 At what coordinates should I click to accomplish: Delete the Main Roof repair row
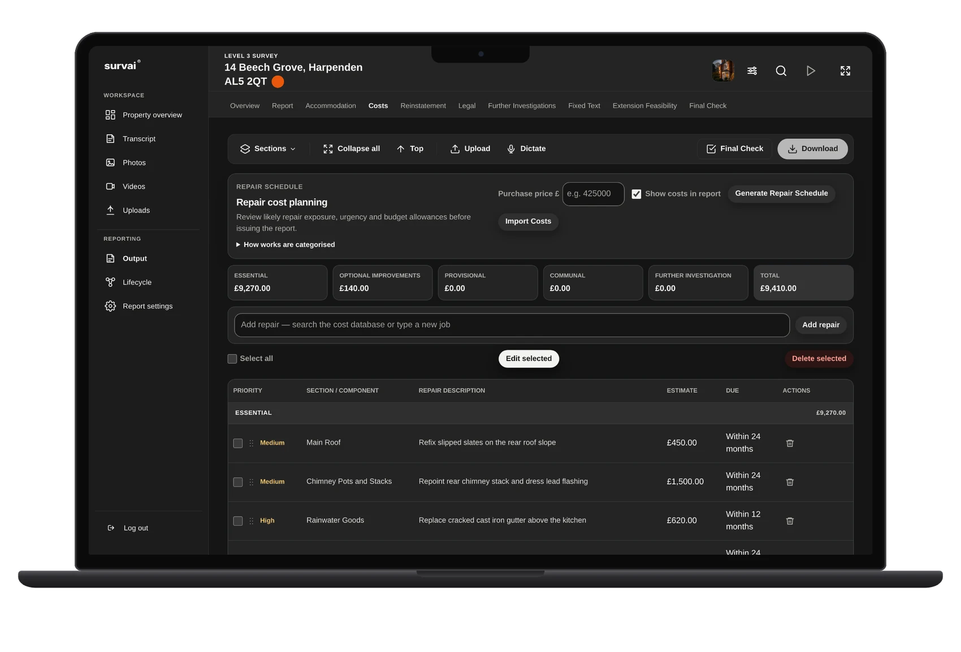click(x=790, y=443)
